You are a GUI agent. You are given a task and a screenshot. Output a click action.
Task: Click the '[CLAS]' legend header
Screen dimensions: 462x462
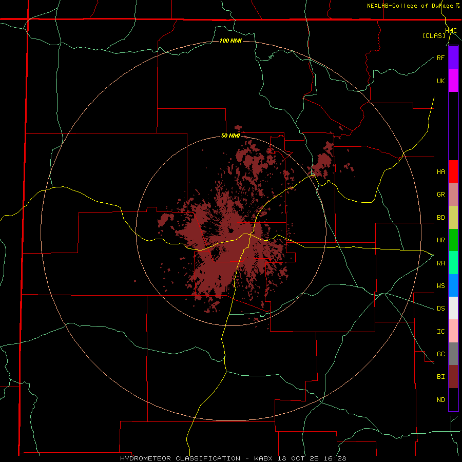tap(434, 35)
